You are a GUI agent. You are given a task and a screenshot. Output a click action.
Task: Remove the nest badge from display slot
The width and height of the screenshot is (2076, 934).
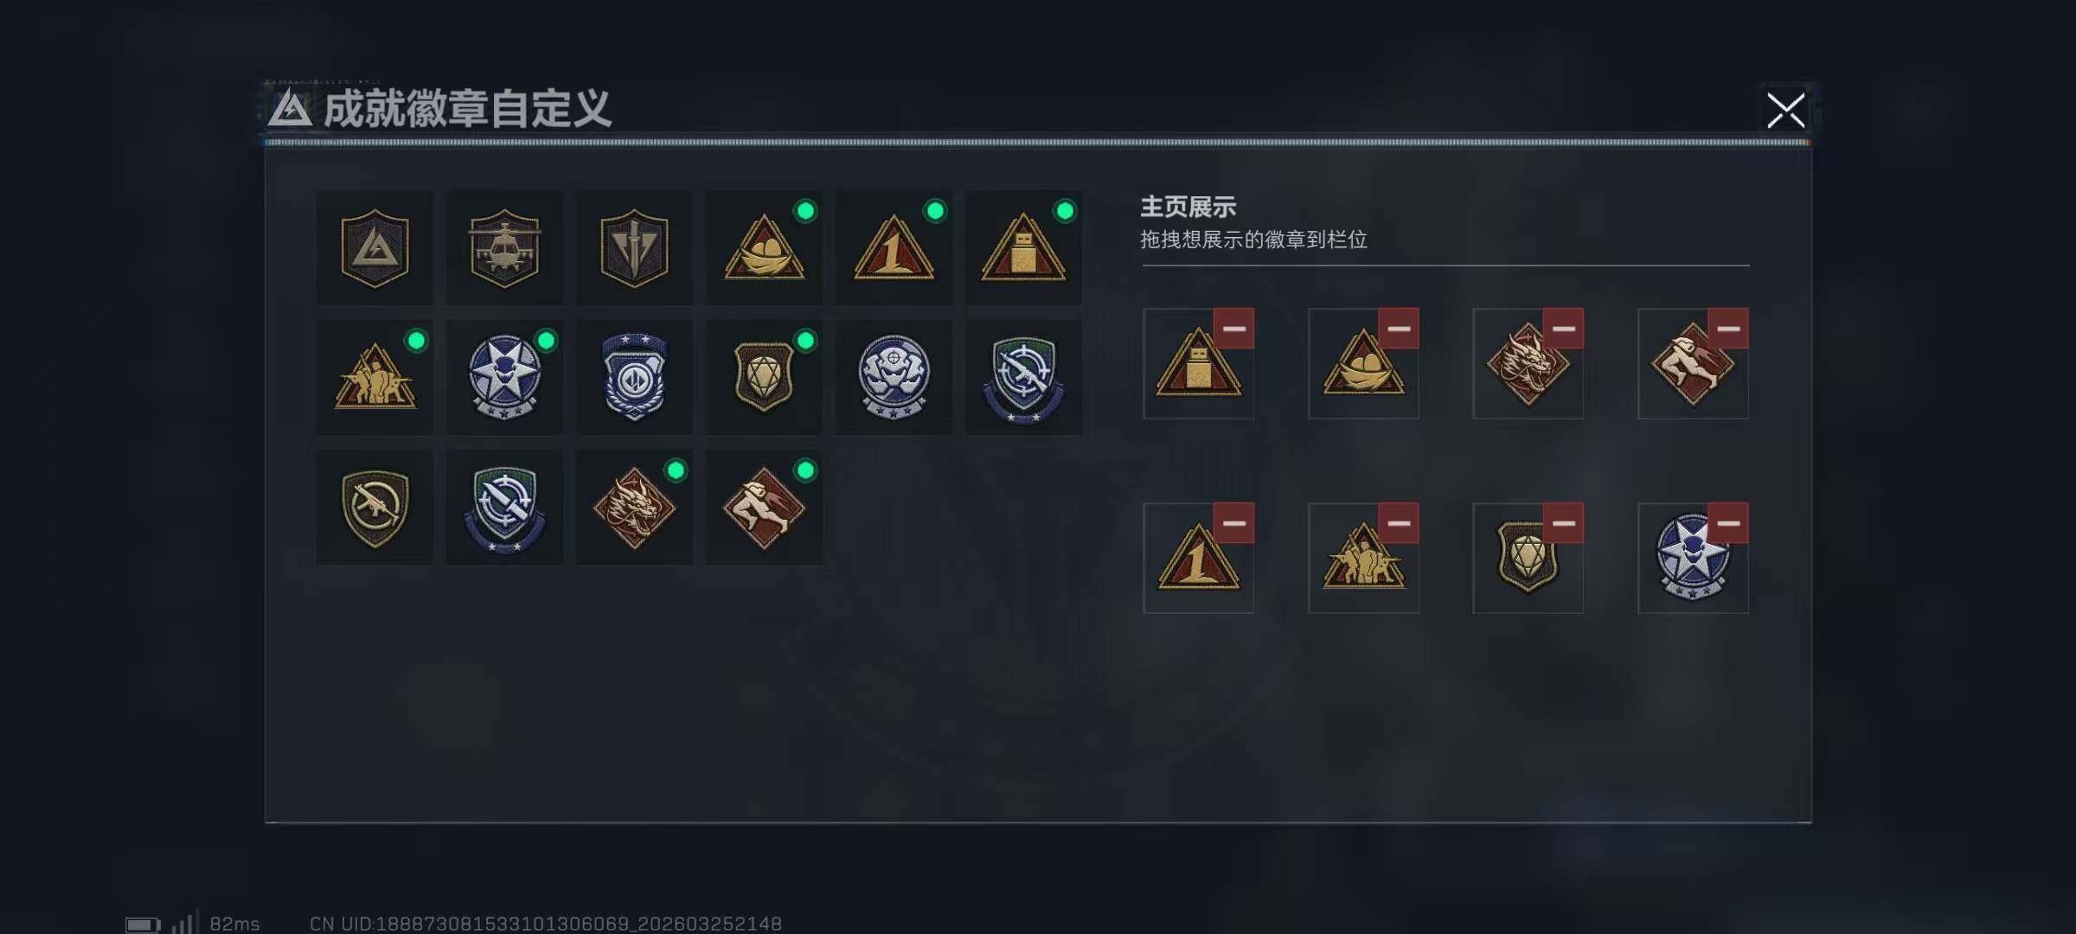pyautogui.click(x=1399, y=329)
